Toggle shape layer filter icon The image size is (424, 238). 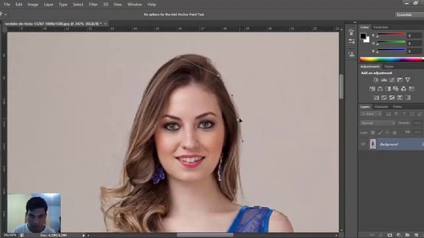pos(412,114)
